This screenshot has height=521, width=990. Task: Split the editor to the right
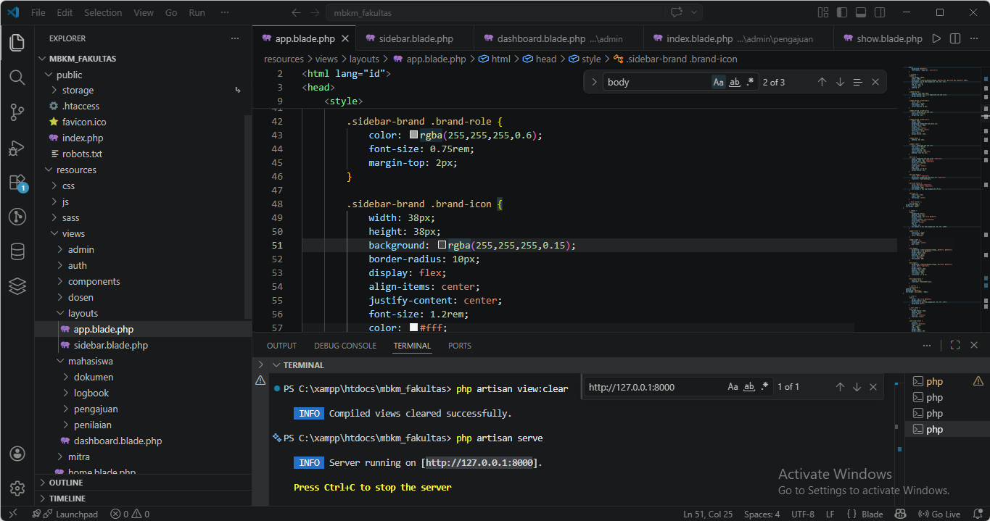tap(955, 38)
